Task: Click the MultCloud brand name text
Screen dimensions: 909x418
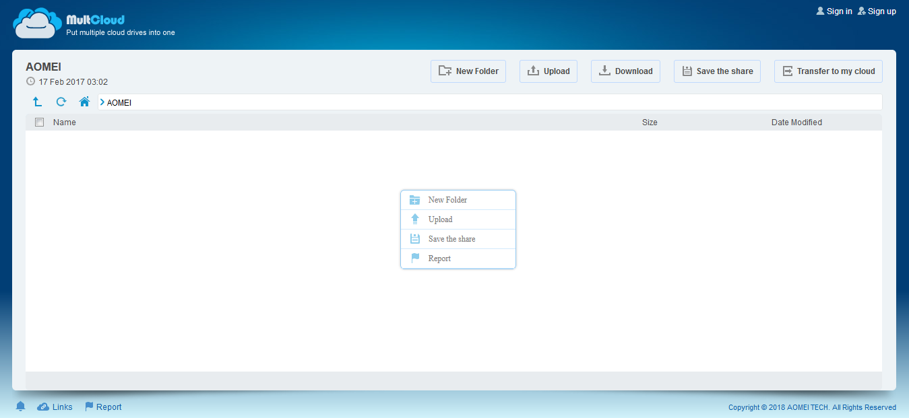Action: coord(95,20)
